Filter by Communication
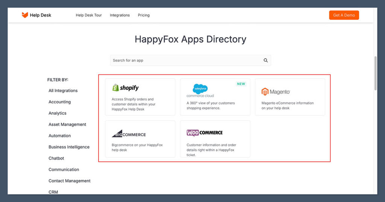This screenshot has height=202, width=385. pos(64,170)
